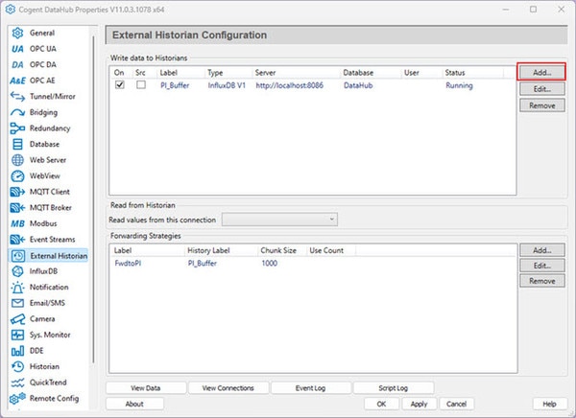This screenshot has height=418, width=576.
Task: Open the MQTT Broker icon
Action: point(17,208)
